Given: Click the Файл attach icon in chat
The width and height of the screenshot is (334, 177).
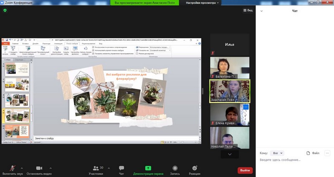Looking at the screenshot, I should [308, 153].
